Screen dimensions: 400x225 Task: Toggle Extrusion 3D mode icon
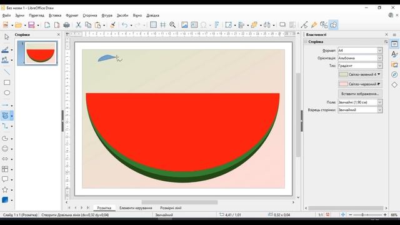click(324, 25)
